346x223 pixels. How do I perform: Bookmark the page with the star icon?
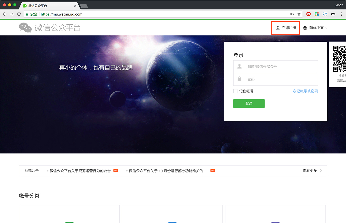tap(299, 14)
